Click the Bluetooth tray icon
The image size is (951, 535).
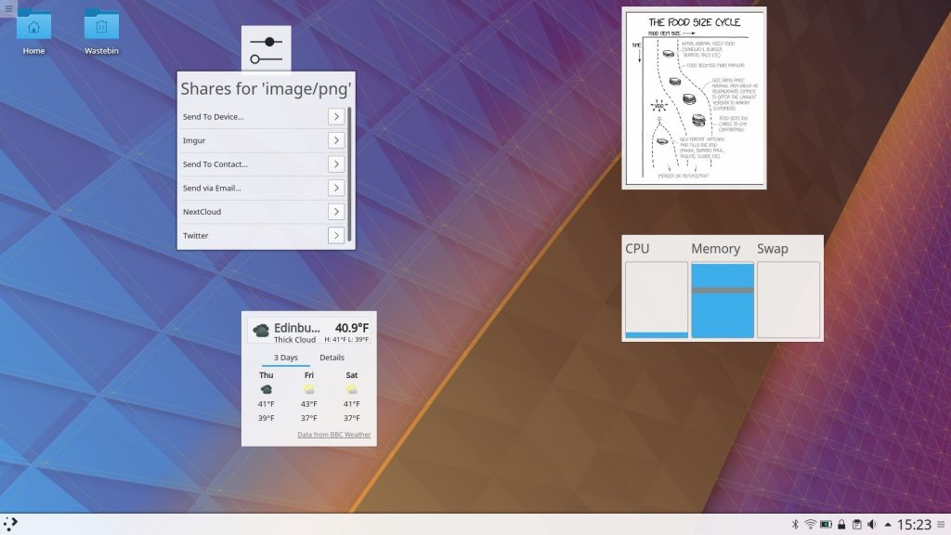pos(795,525)
